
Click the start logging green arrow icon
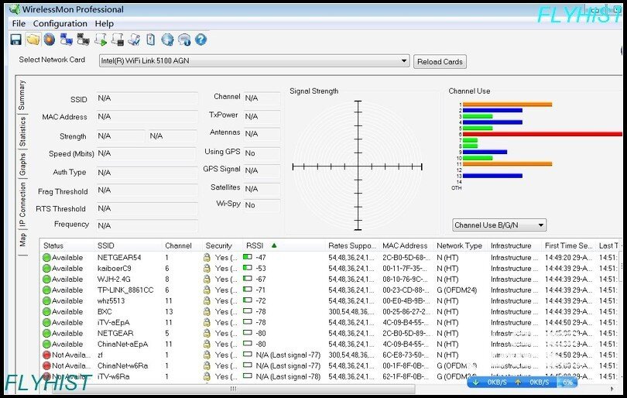pyautogui.click(x=101, y=39)
